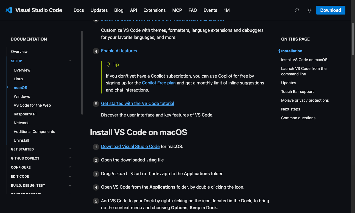Go to the Blog nav item
This screenshot has height=213, width=355.
pyautogui.click(x=119, y=10)
